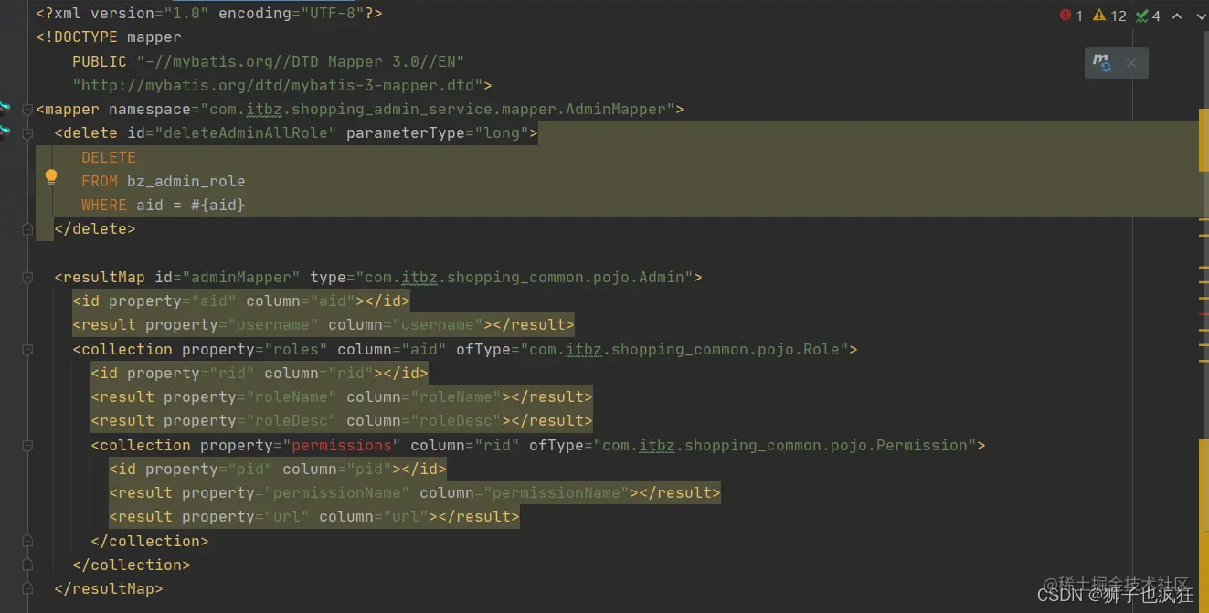Click the "roles" property value

[296, 350]
